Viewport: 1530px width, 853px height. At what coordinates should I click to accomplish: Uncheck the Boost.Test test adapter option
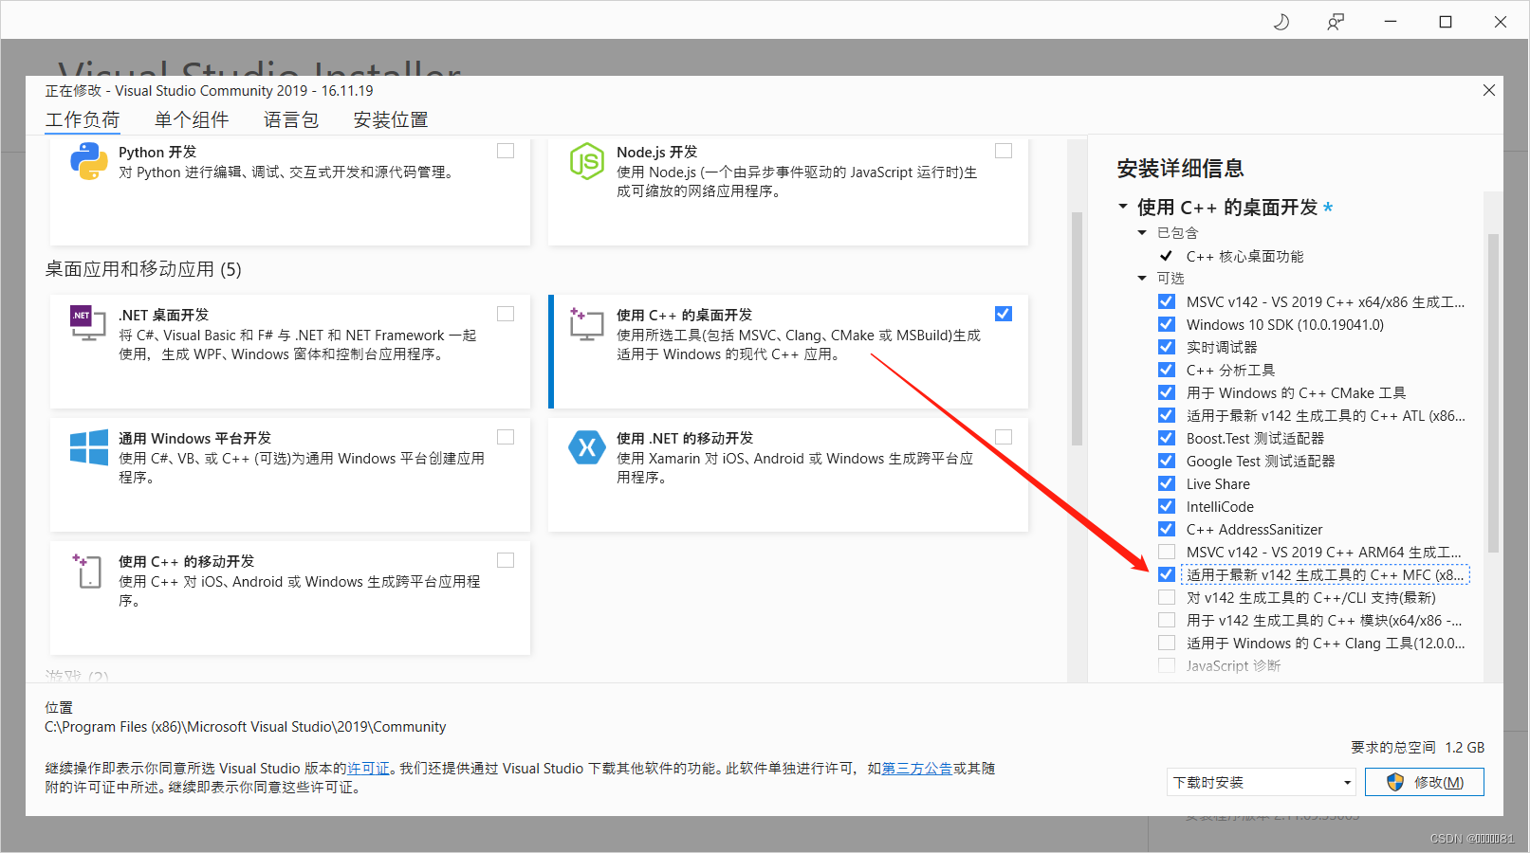pyautogui.click(x=1167, y=438)
